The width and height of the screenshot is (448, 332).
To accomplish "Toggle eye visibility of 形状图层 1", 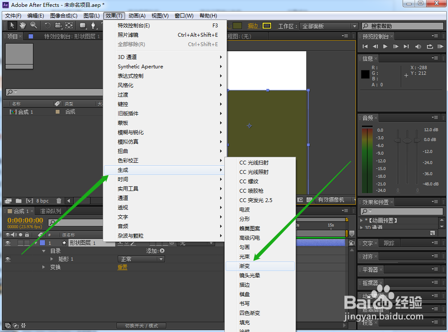I will 8,243.
